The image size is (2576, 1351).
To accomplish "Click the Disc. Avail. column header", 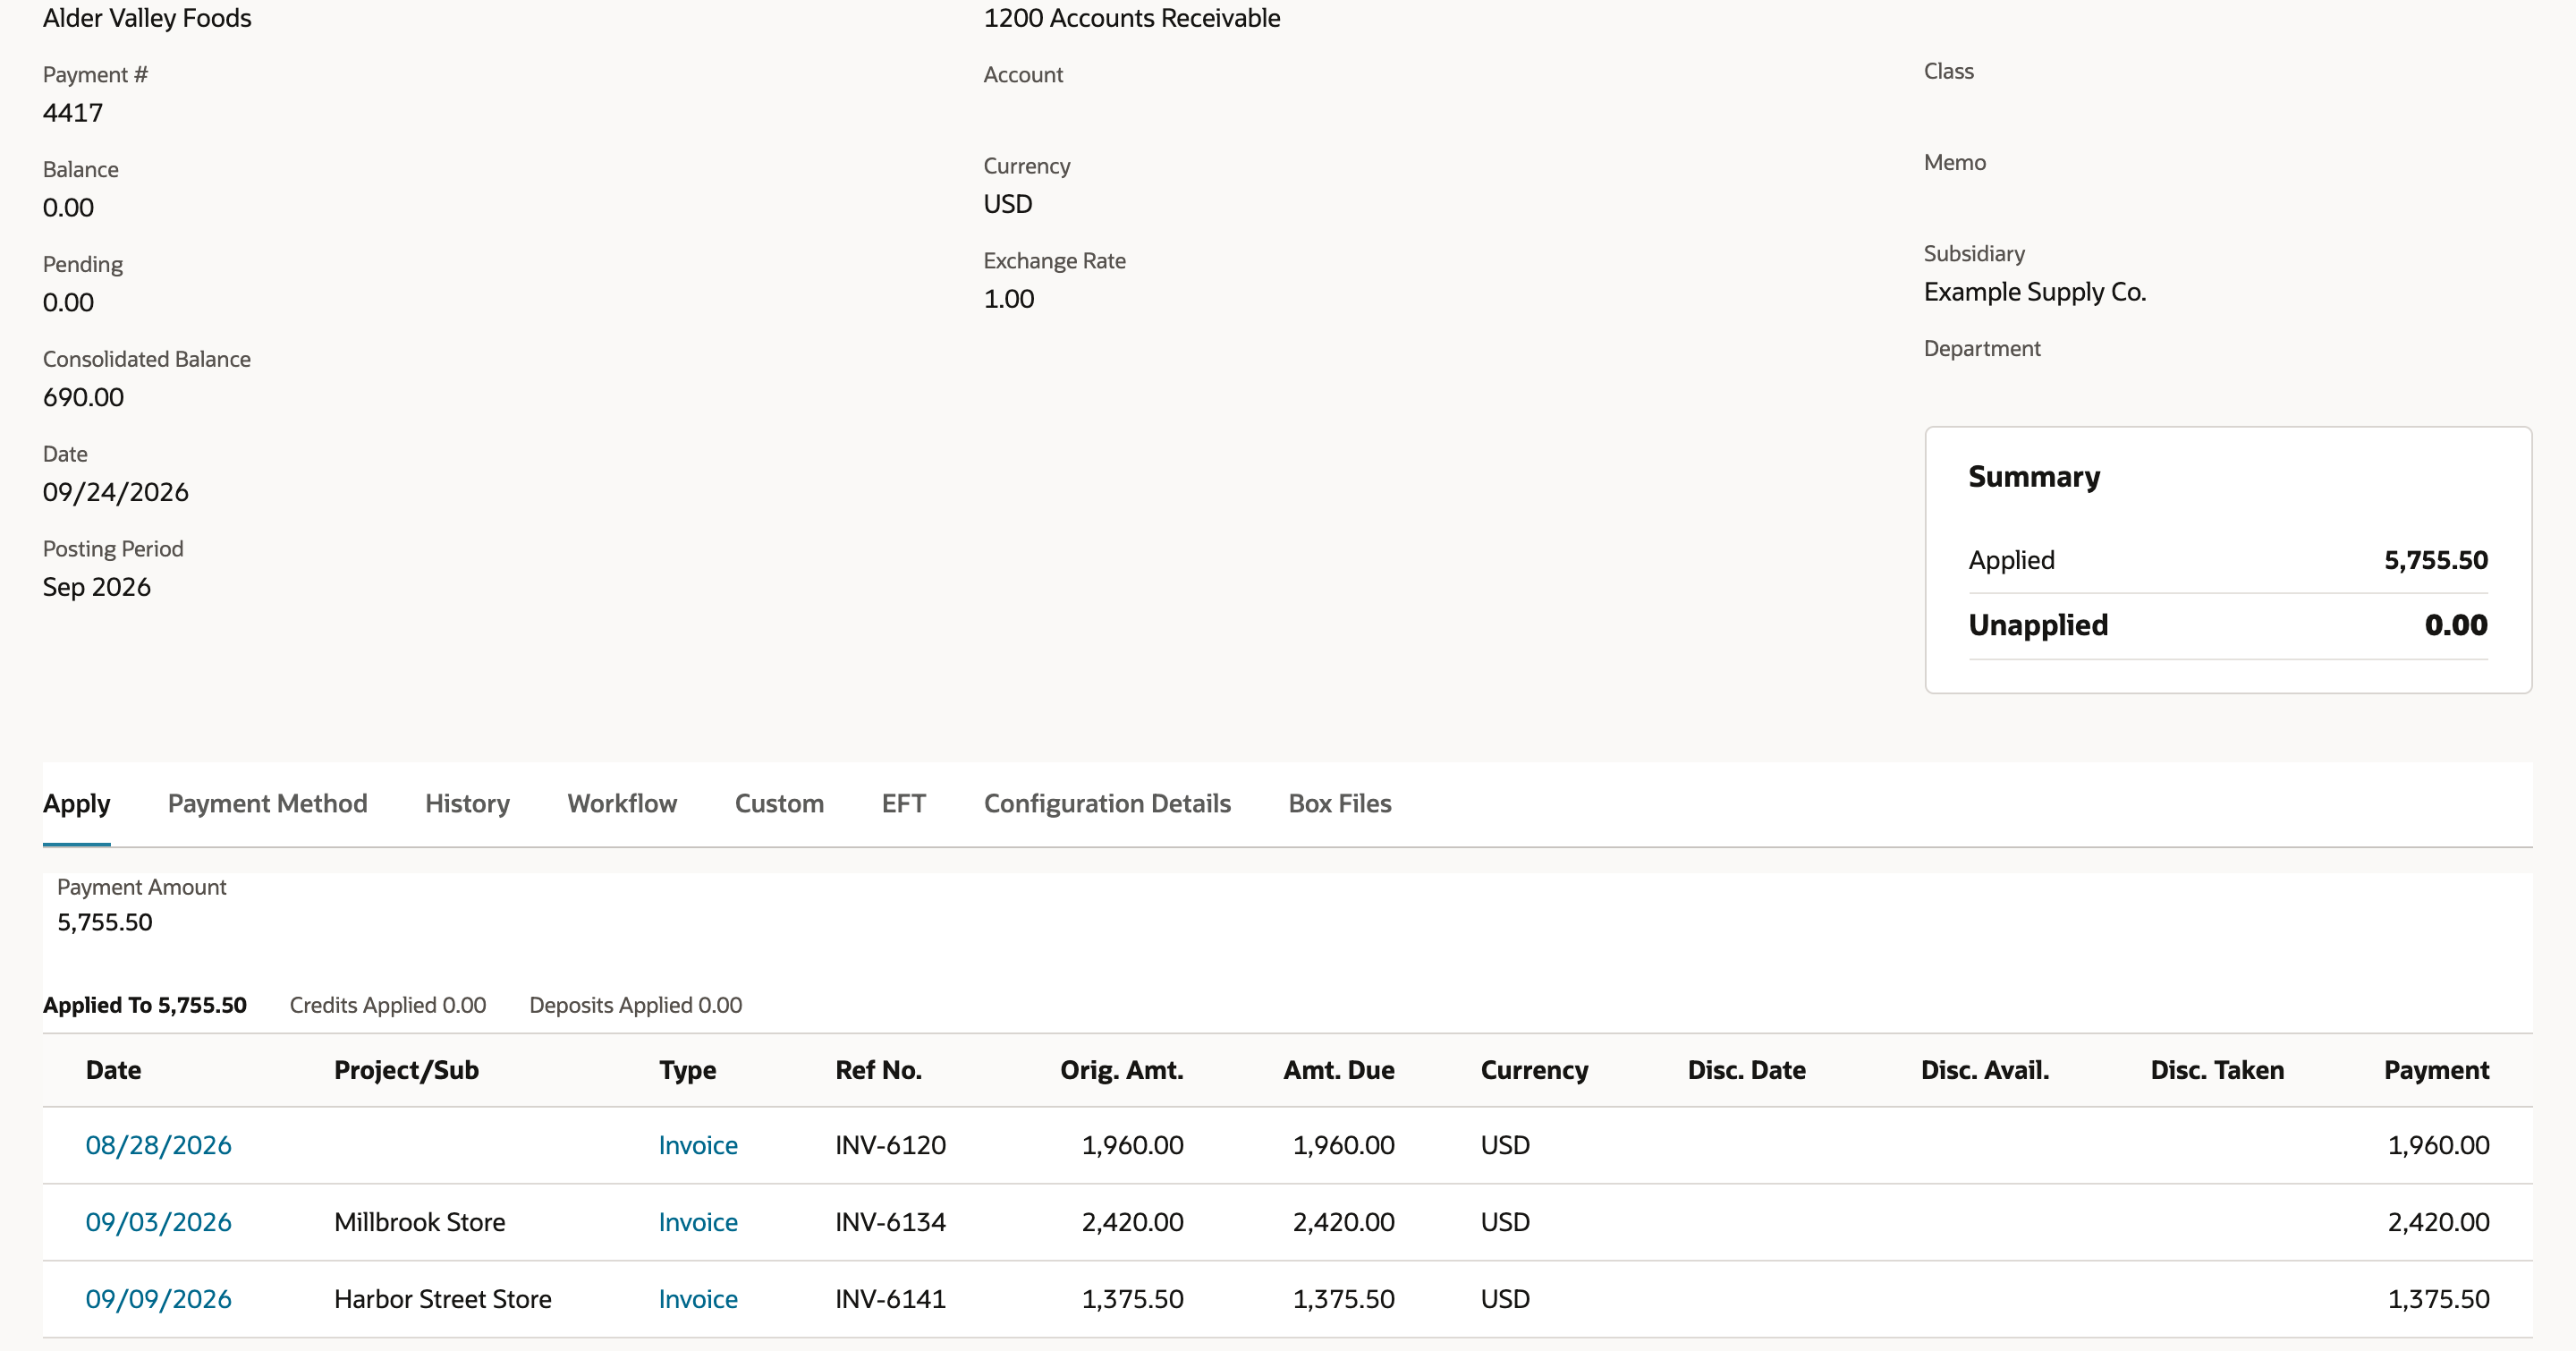I will 1984,1070.
